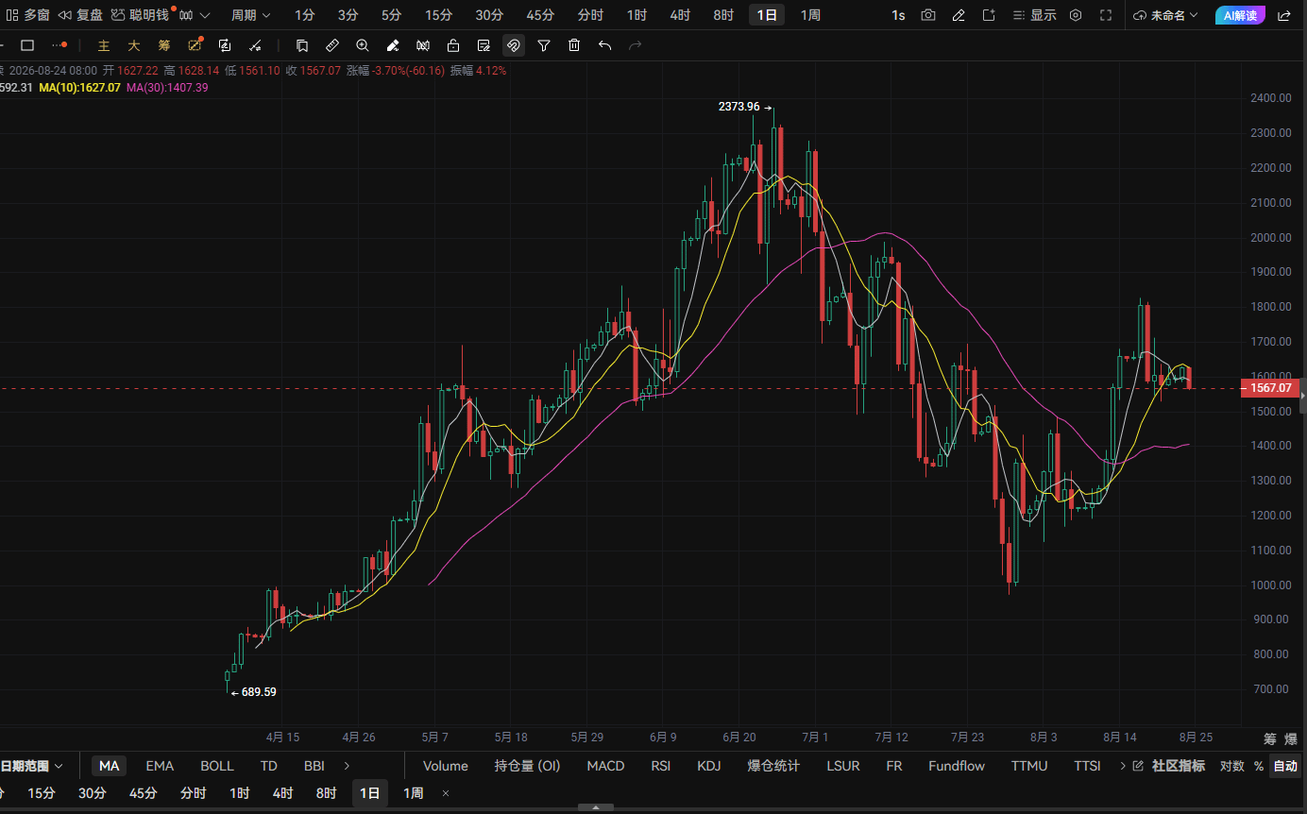Viewport: 1307px width, 814px height.
Task: Select the rectangle drawing tool
Action: click(27, 45)
